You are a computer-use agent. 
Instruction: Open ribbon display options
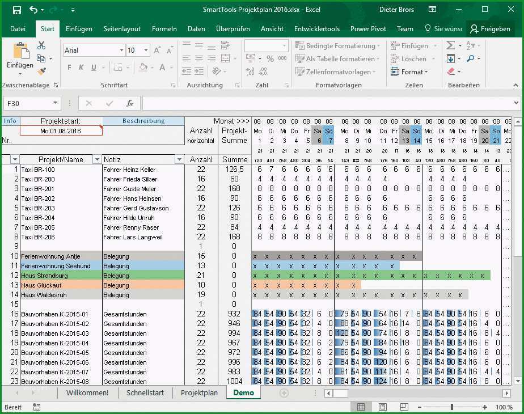pyautogui.click(x=432, y=9)
